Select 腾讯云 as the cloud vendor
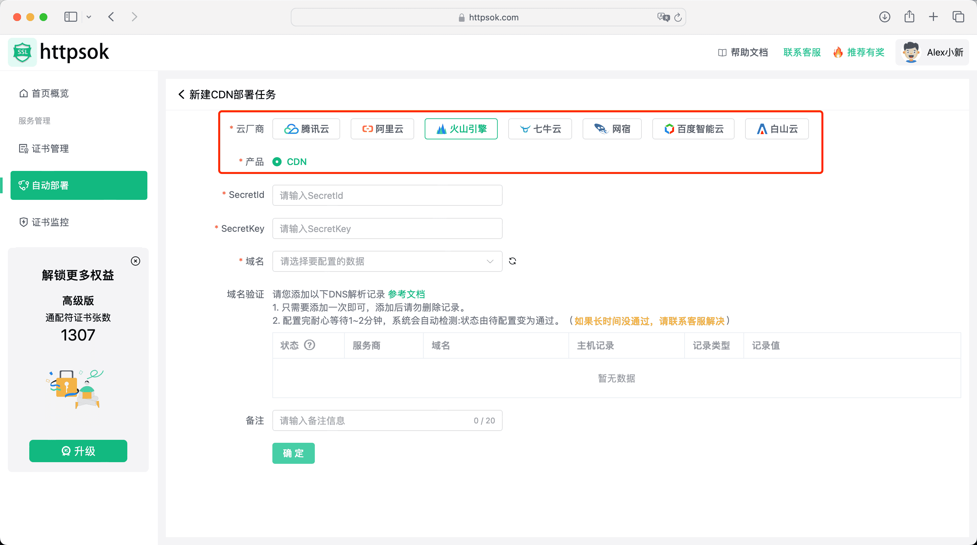The image size is (977, 545). (306, 129)
